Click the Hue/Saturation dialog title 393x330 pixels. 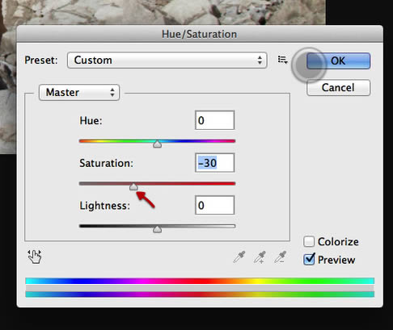tap(200, 34)
